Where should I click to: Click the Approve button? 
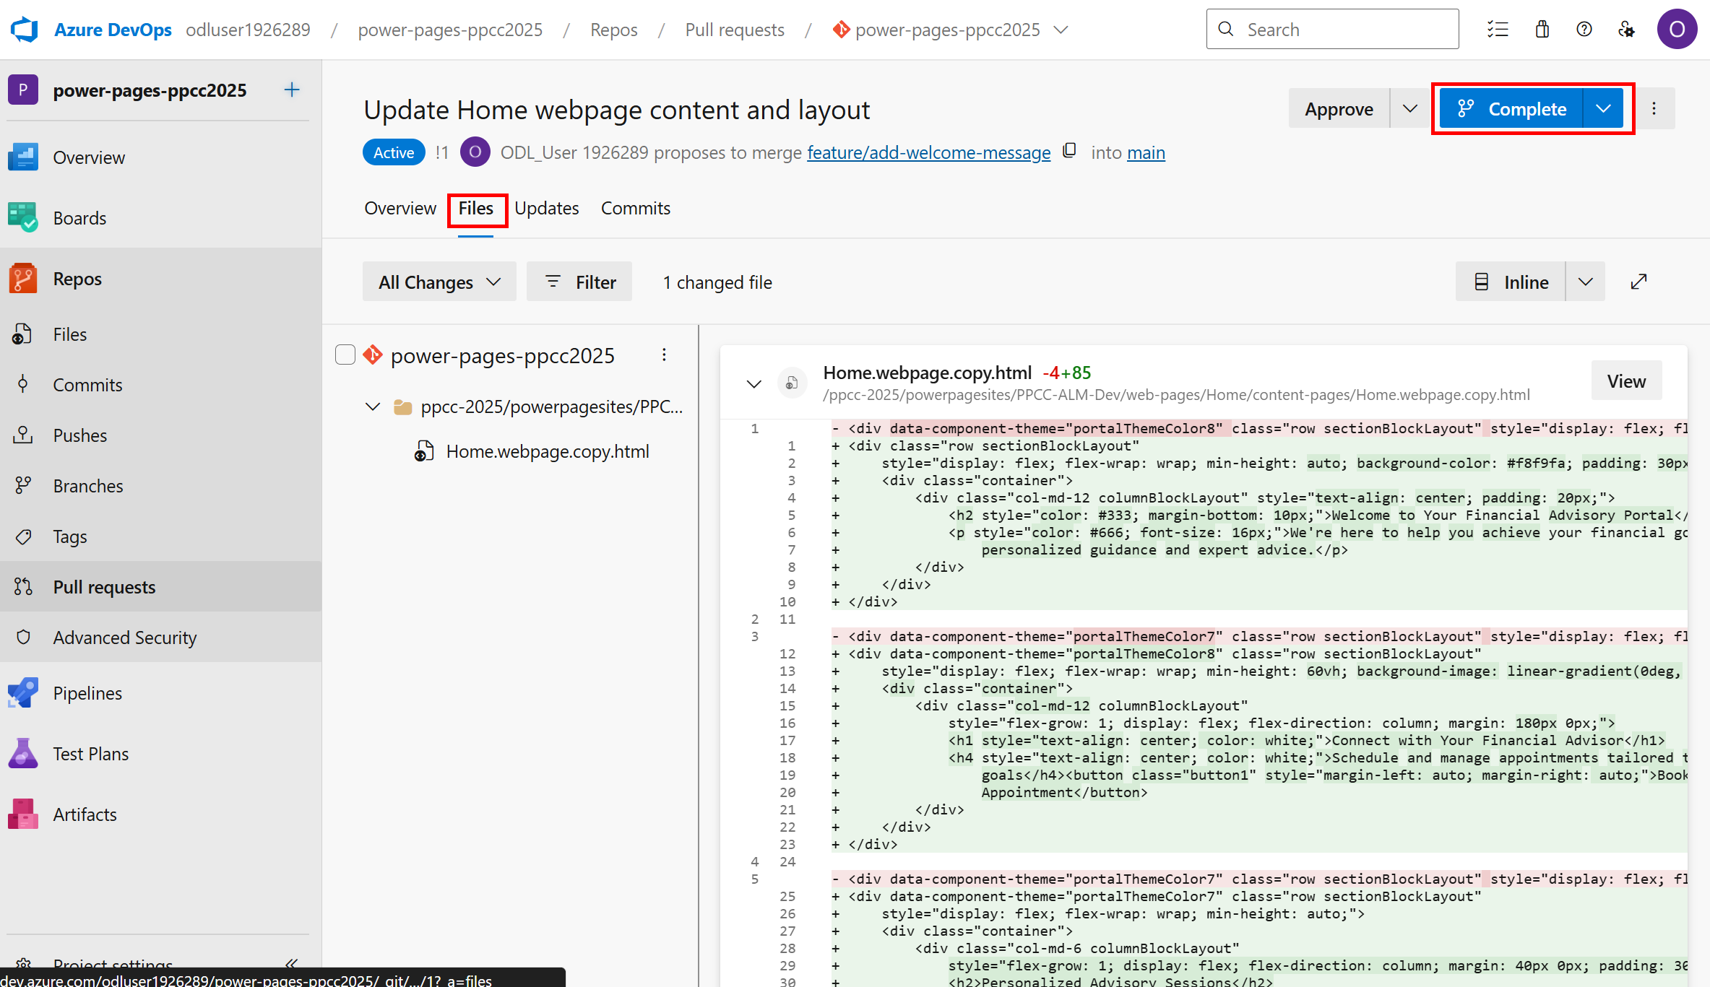[1338, 108]
